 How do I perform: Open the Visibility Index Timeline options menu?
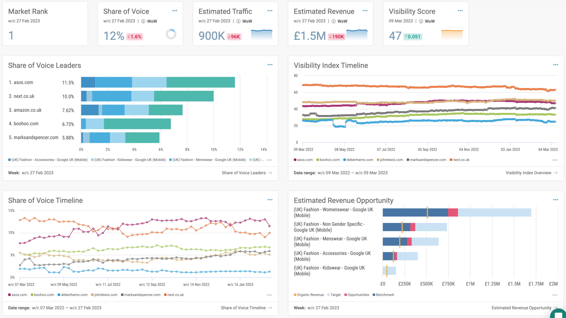coord(556,65)
